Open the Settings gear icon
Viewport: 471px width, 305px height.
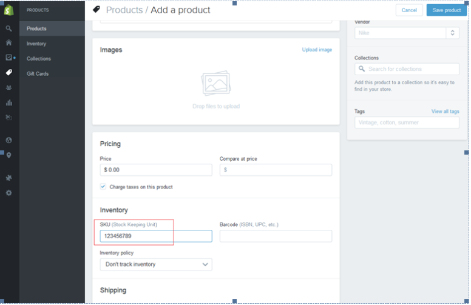pos(8,193)
